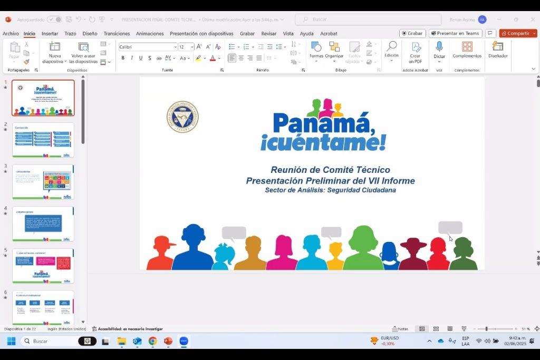The image size is (540, 360).
Task: Switch to the Insertar tab
Action: 50,33
